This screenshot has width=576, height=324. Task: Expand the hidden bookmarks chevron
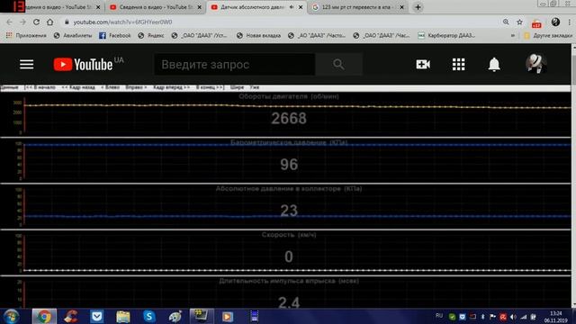pos(512,36)
